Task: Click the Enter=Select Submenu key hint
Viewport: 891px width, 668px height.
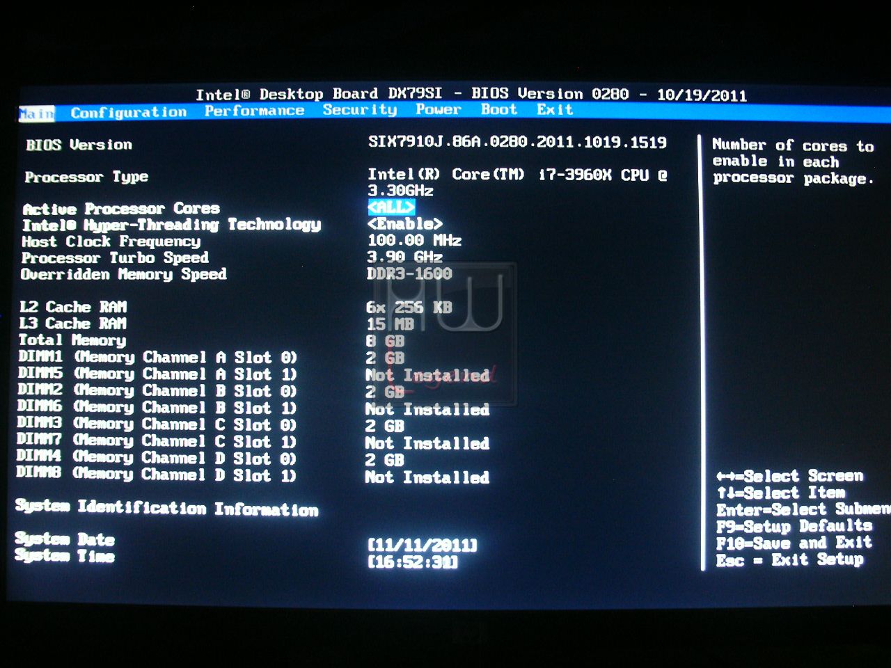Action: 803,509
